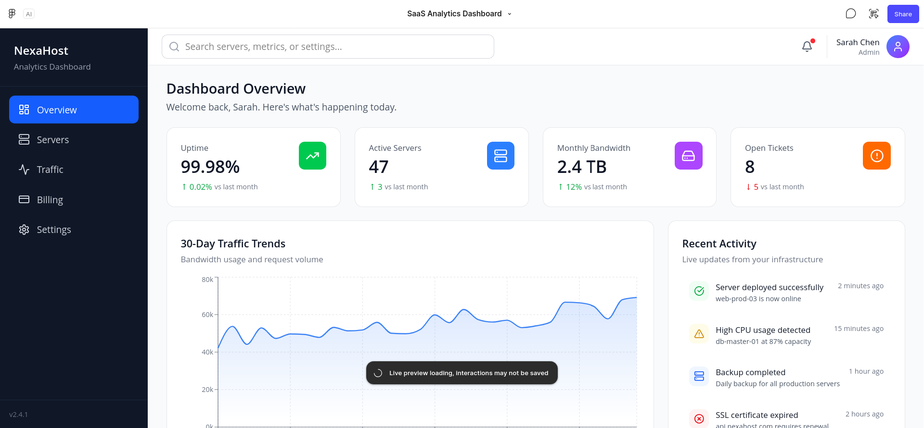Click the Settings gear icon
The width and height of the screenshot is (924, 428).
(x=24, y=229)
